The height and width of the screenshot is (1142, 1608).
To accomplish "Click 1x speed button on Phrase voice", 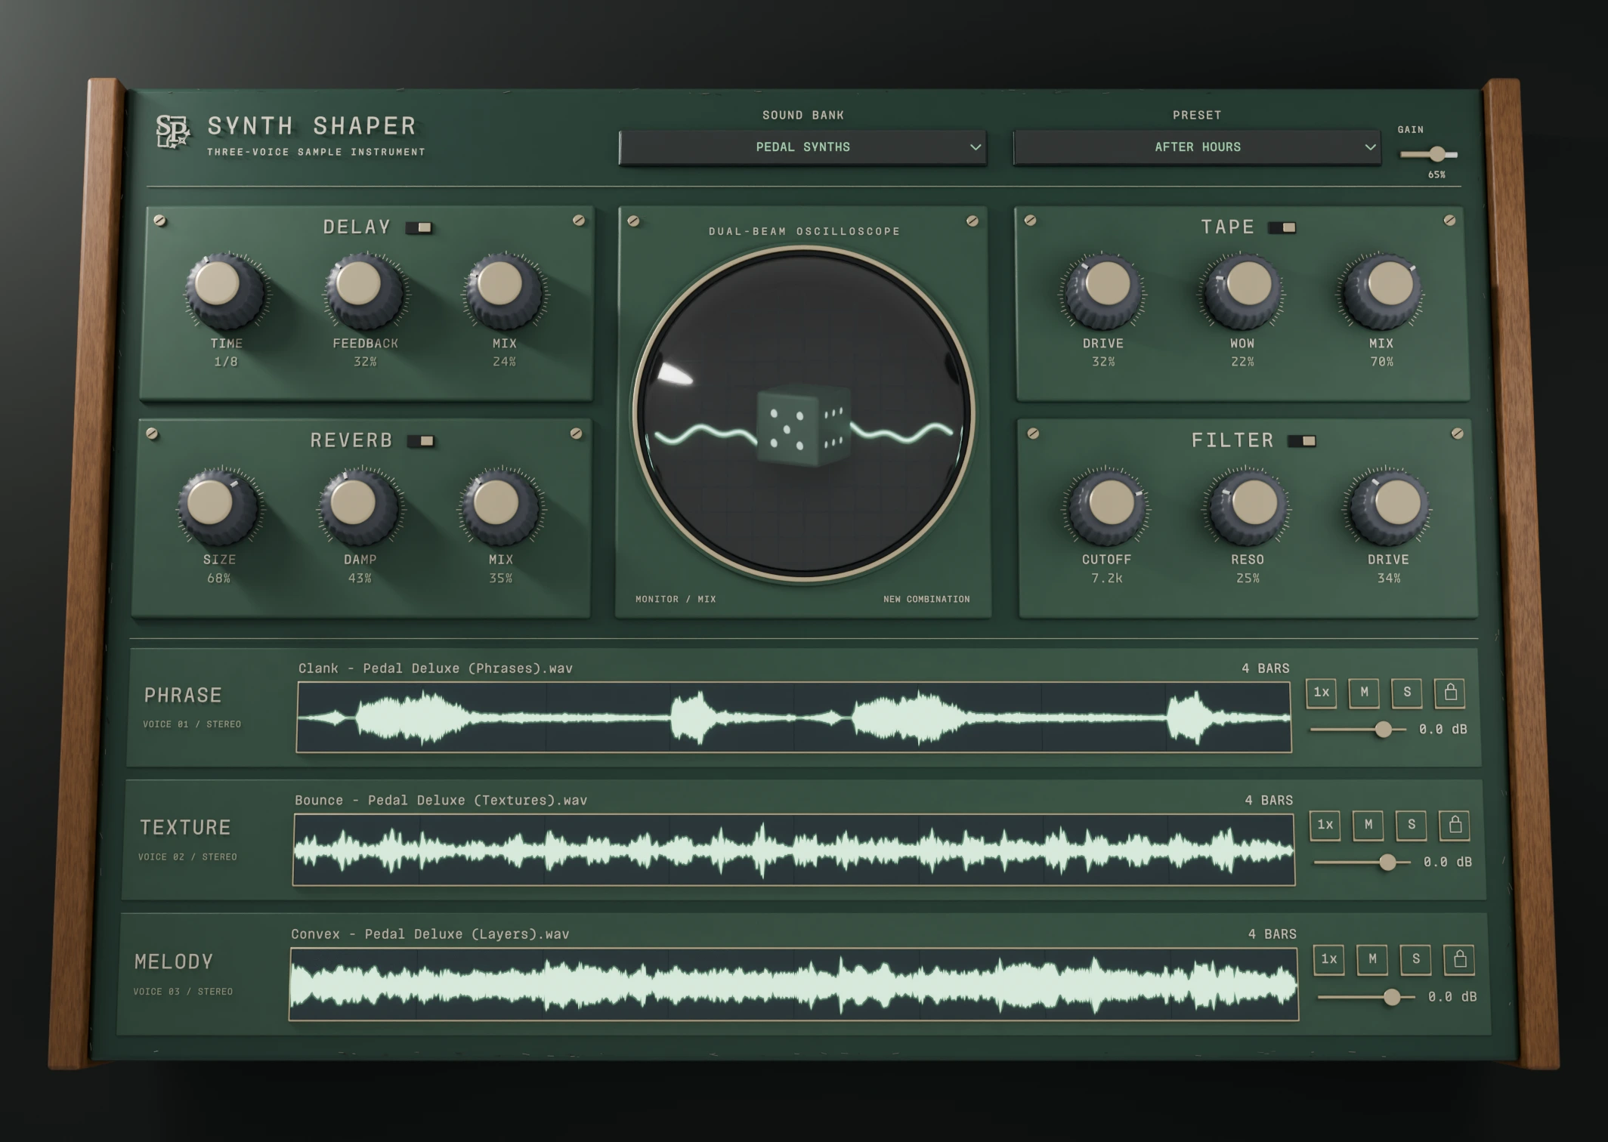I will click(x=1321, y=693).
